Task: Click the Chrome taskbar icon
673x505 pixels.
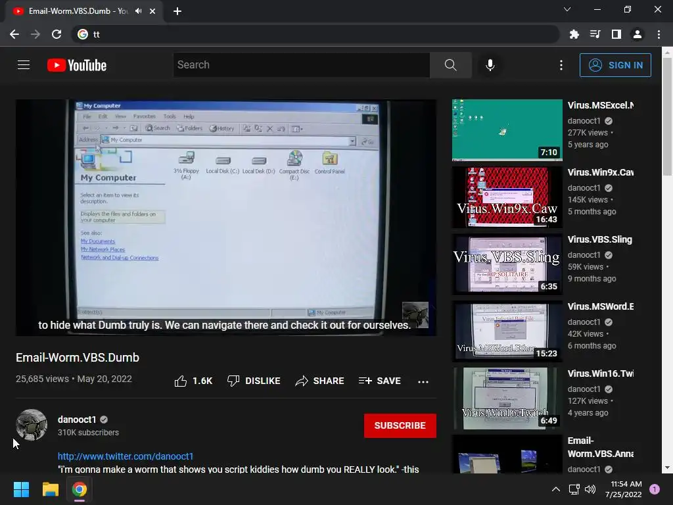Action: tap(80, 489)
